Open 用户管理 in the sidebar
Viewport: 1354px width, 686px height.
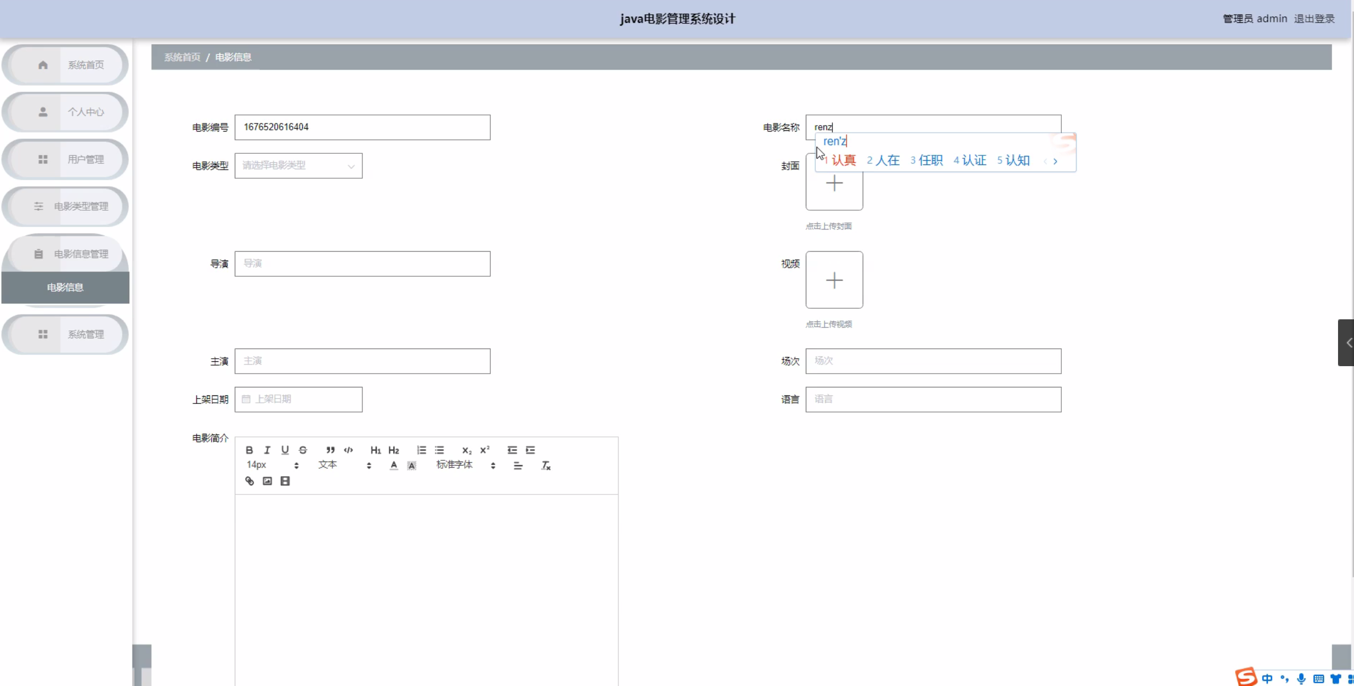coord(65,159)
